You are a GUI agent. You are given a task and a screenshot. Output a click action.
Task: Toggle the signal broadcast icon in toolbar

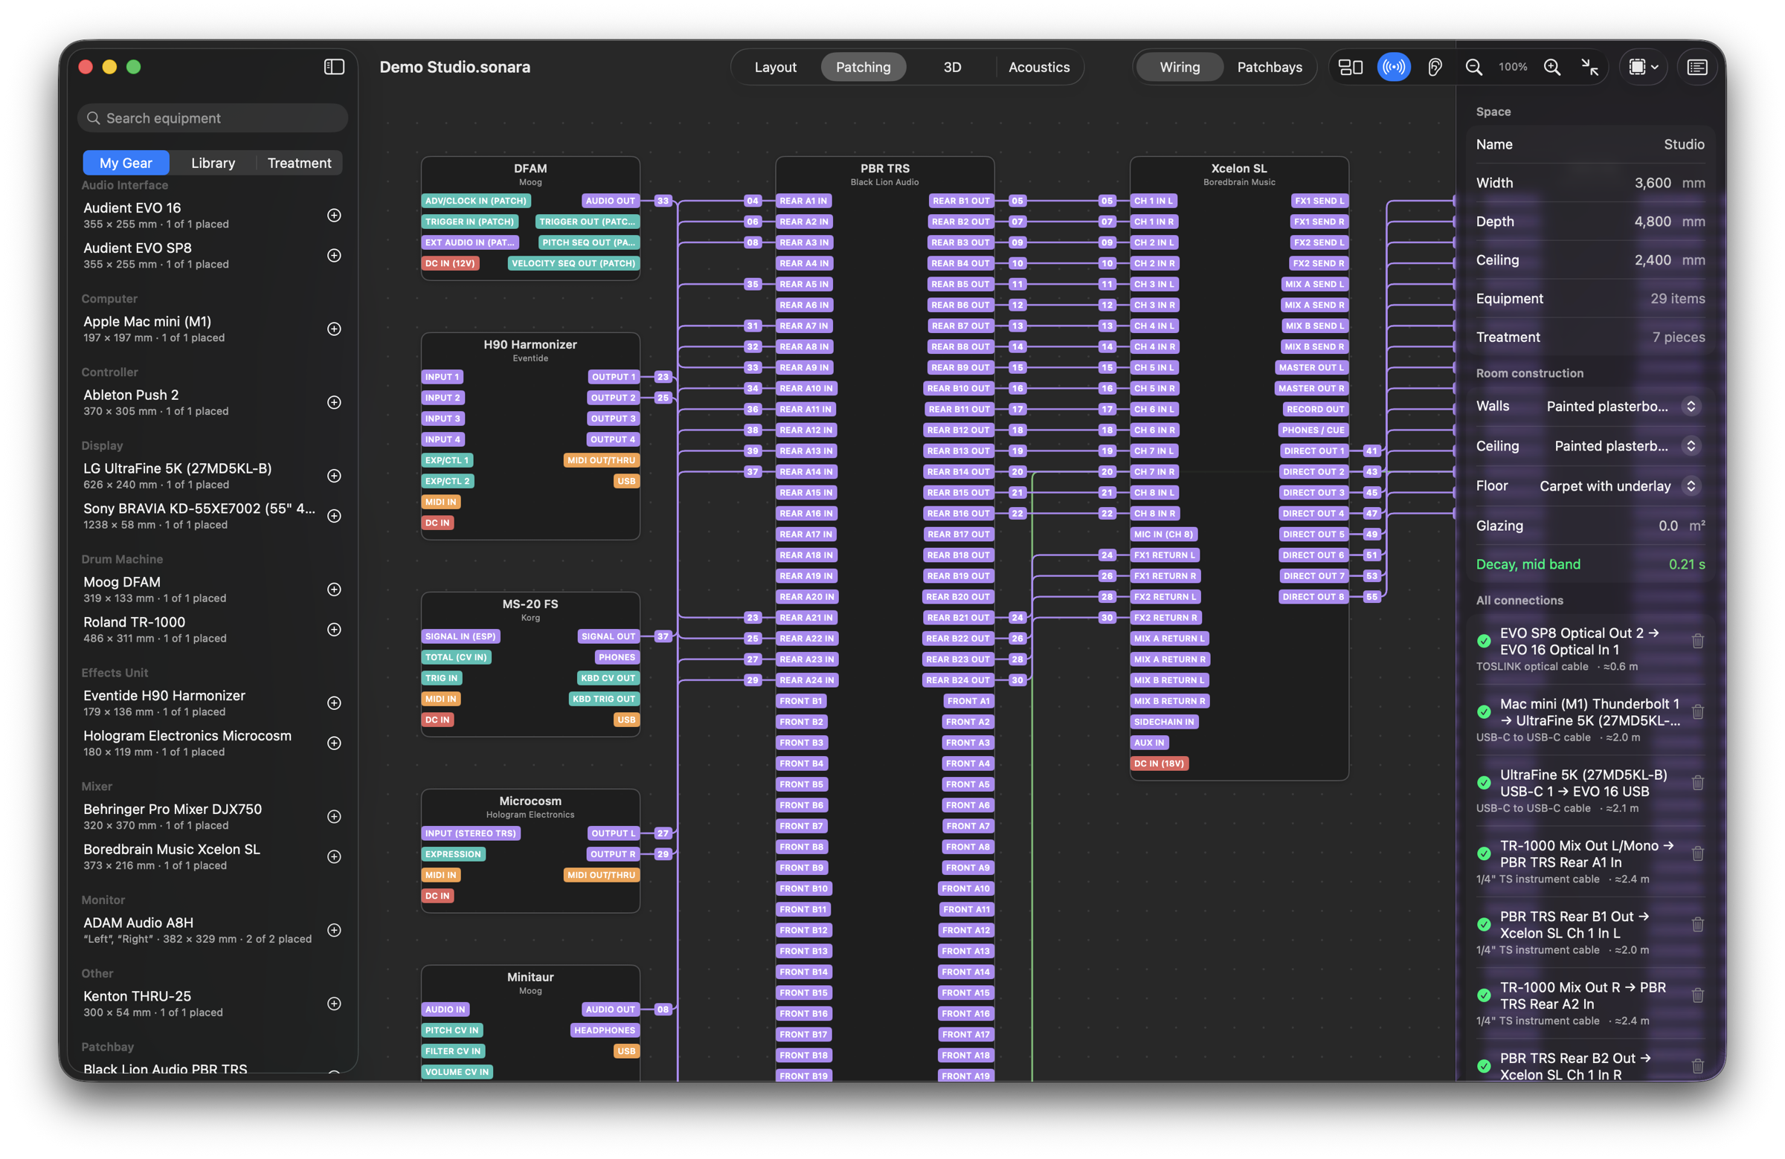1394,68
